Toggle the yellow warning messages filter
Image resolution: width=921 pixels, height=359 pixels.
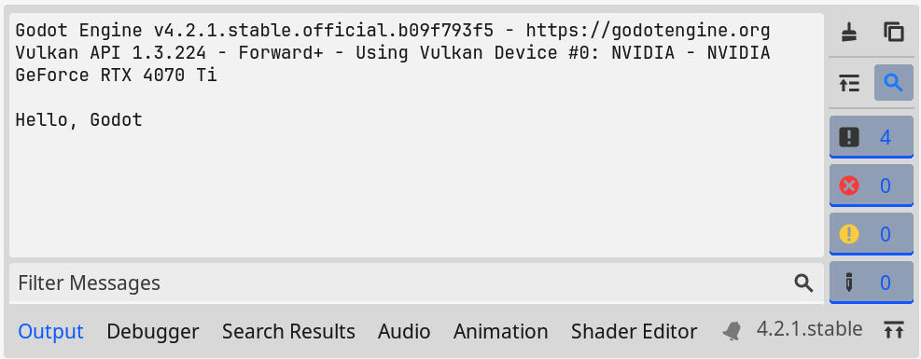coord(872,234)
